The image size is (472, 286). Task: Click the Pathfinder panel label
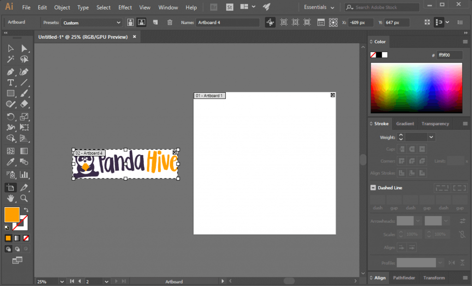pos(404,278)
